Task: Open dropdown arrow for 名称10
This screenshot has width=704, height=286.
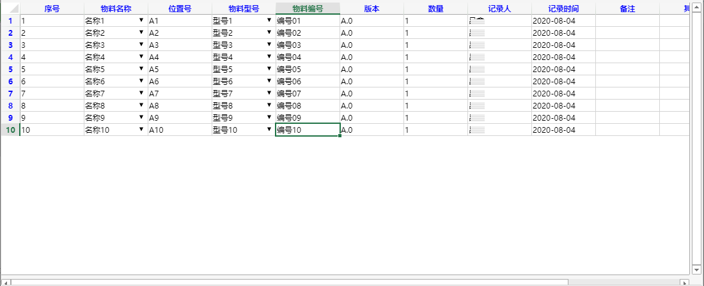Action: (141, 129)
